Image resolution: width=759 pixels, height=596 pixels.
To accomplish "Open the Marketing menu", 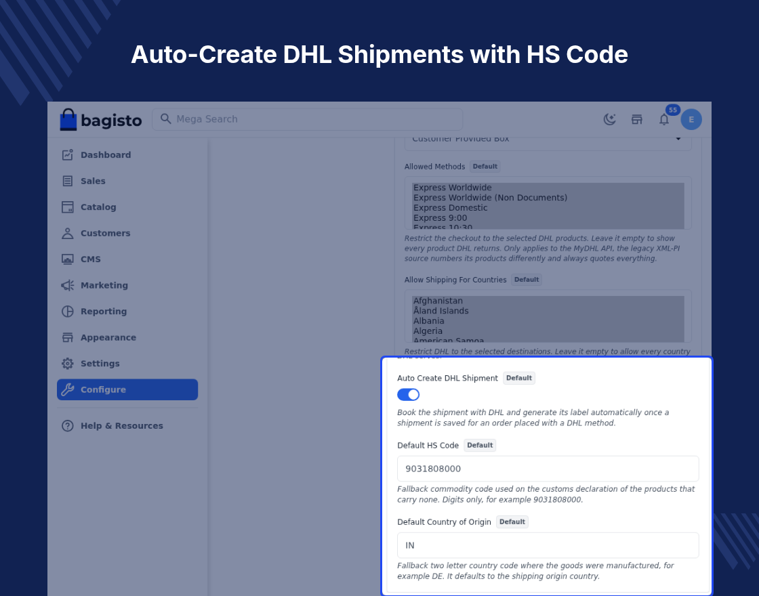I will coord(127,285).
